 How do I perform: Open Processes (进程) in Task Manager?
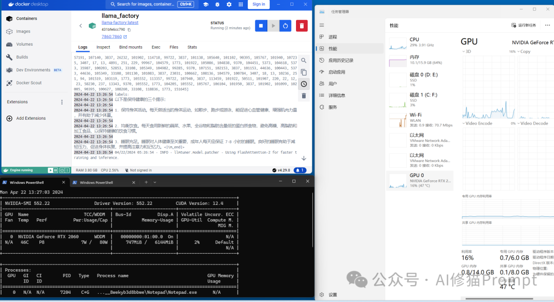pos(350,37)
